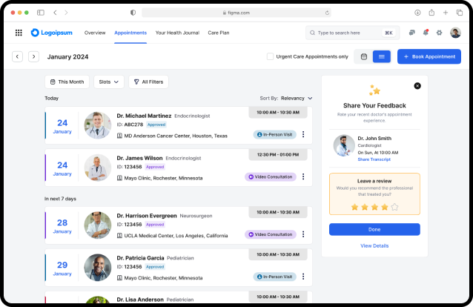
Task: Open the notifications bell
Action: coord(426,33)
